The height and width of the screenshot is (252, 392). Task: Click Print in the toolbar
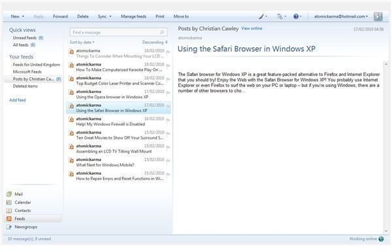(x=160, y=16)
